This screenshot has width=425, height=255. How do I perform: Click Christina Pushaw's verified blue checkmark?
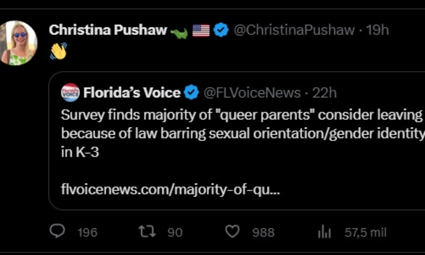pyautogui.click(x=221, y=30)
